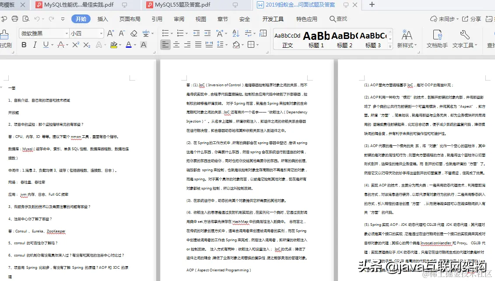Toggle the bulleted list
This screenshot has height=281, width=495.
[165, 32]
